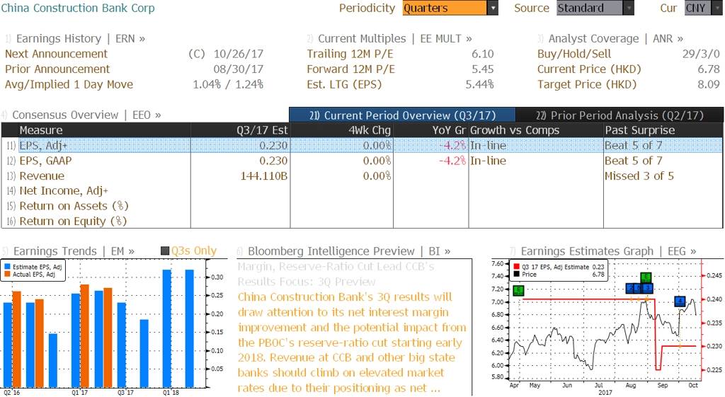Select the Return on Assets (%) row
This screenshot has height=397, width=725.
pyautogui.click(x=362, y=206)
